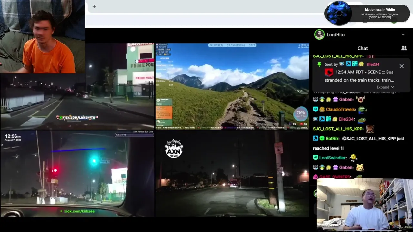Click "reached level 1!" chat text
Image resolution: width=413 pixels, height=232 pixels.
pyautogui.click(x=328, y=148)
